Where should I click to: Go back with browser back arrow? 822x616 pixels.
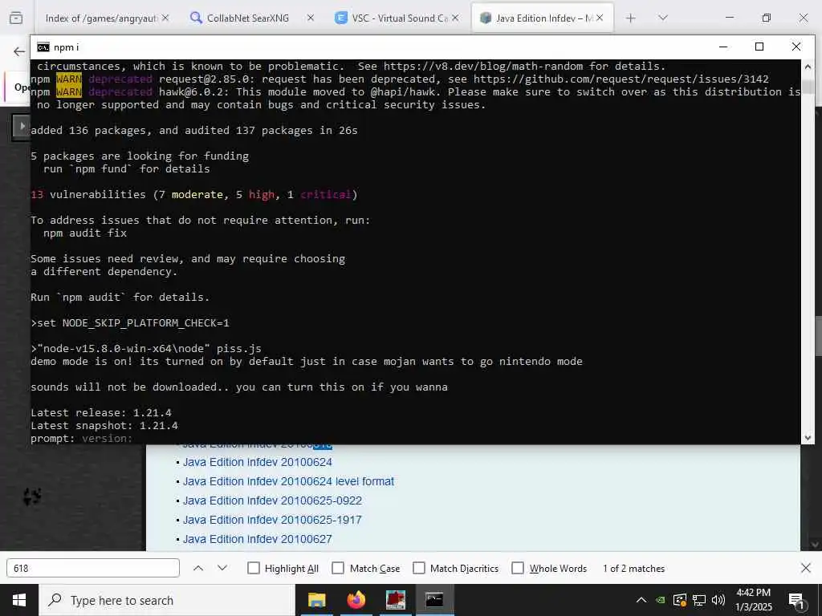click(19, 51)
